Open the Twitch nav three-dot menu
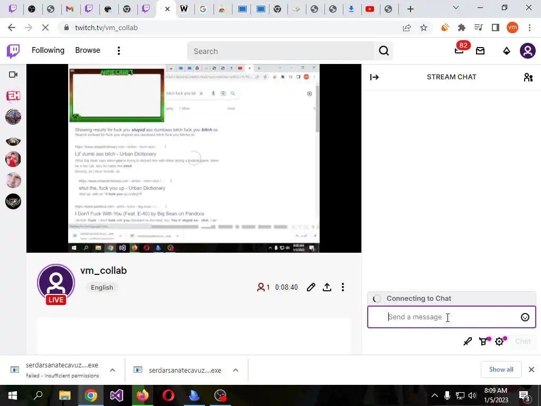The image size is (541, 406). [119, 51]
